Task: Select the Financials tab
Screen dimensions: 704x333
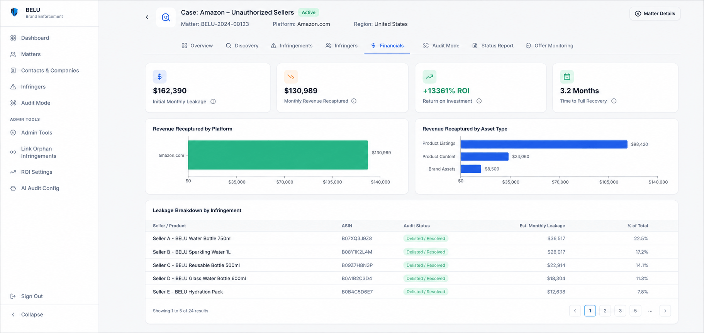Action: coord(387,46)
